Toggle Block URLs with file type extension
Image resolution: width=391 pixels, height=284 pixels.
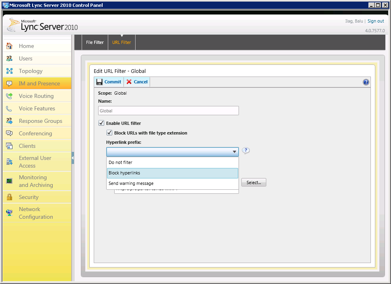click(x=109, y=133)
